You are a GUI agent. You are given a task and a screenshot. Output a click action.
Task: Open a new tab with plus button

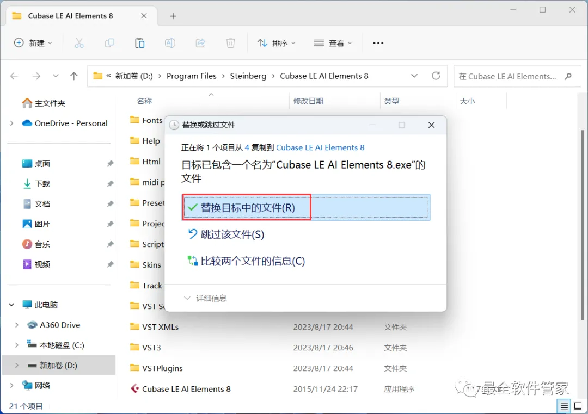[173, 16]
